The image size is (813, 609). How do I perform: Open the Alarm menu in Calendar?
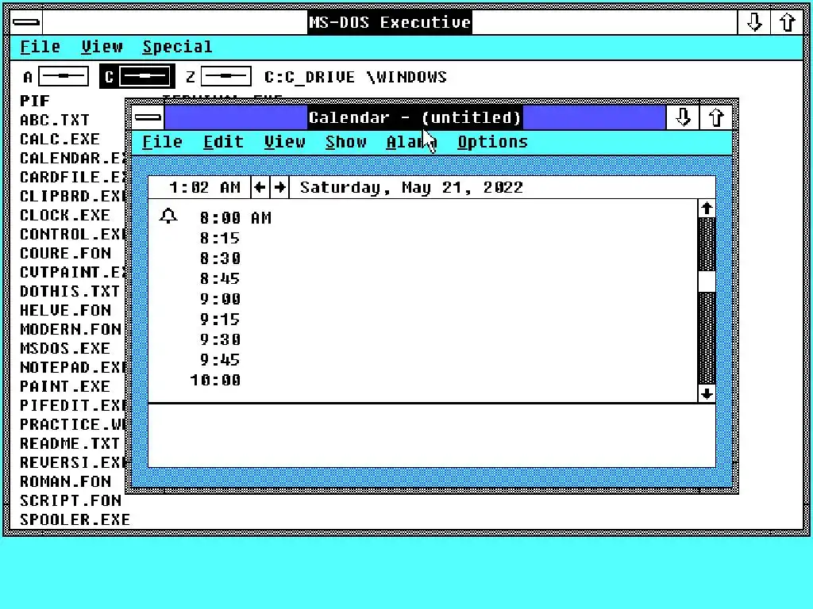tap(412, 142)
